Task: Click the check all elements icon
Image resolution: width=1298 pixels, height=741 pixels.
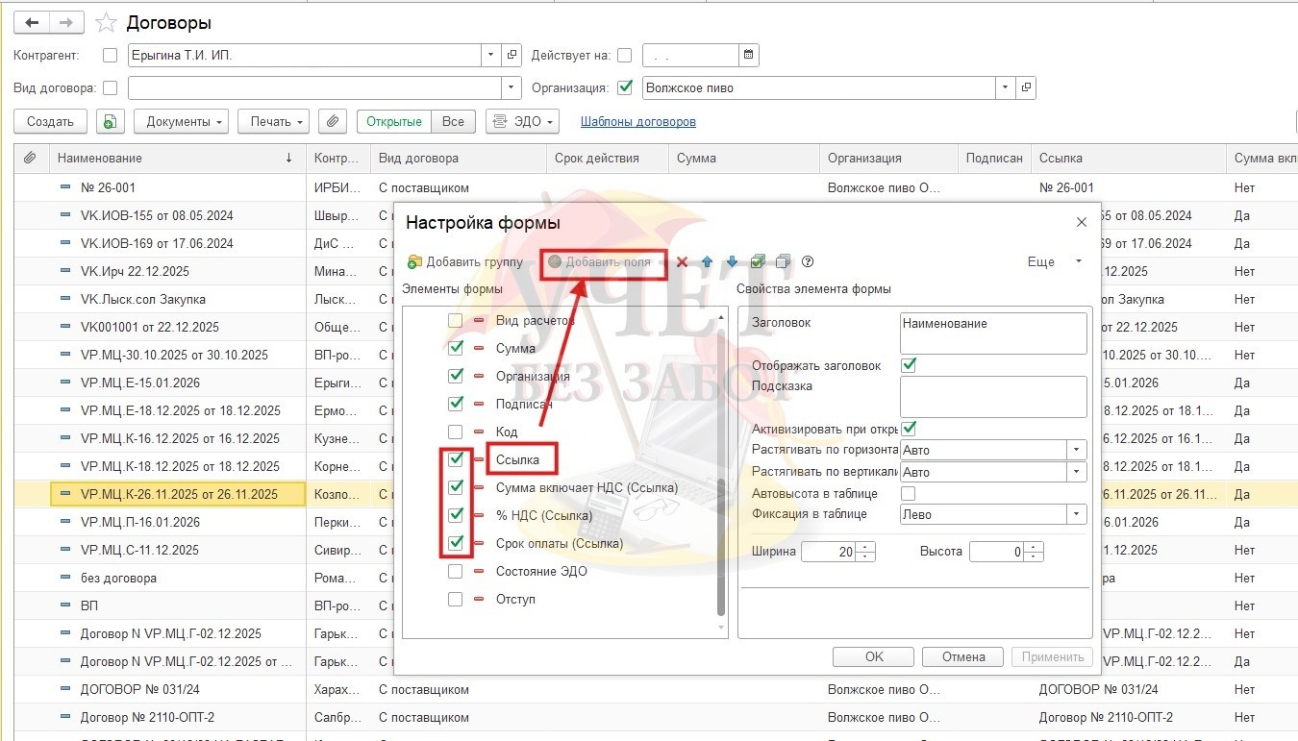Action: tap(758, 261)
